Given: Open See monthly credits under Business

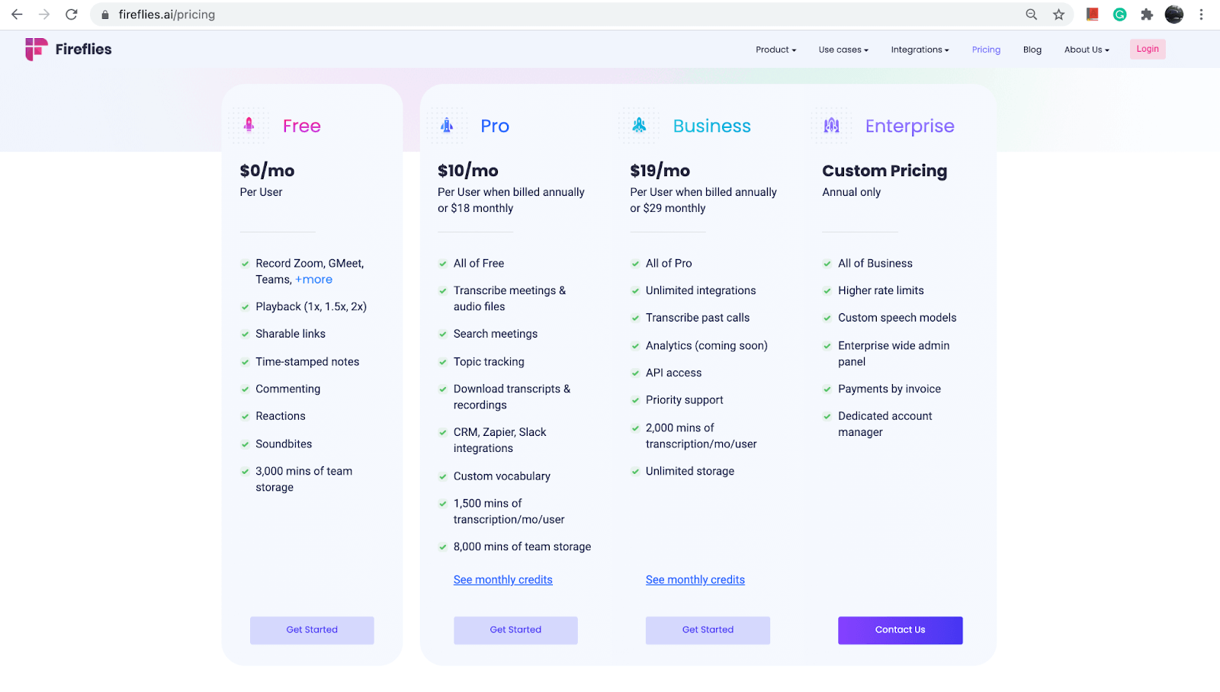Looking at the screenshot, I should click(695, 579).
